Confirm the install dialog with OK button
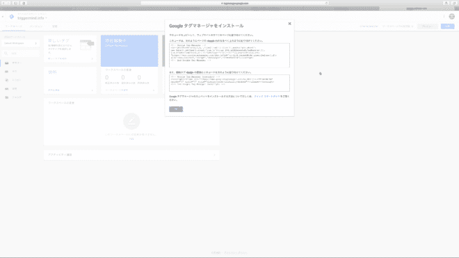Viewport: 459px width, 258px height. coord(176,109)
